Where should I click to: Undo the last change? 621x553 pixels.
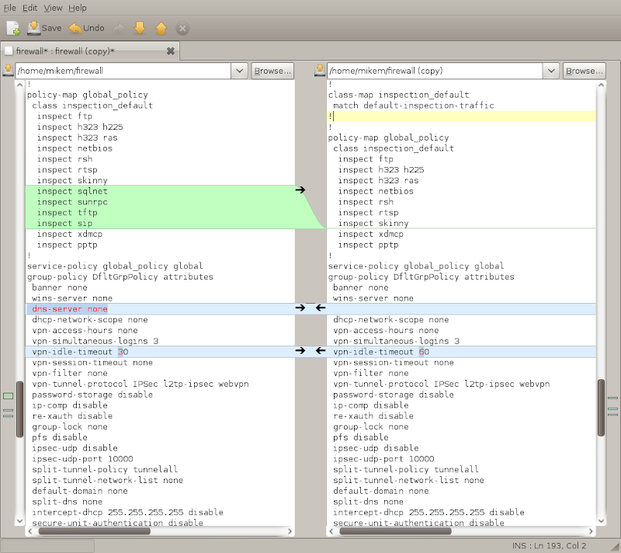click(86, 28)
